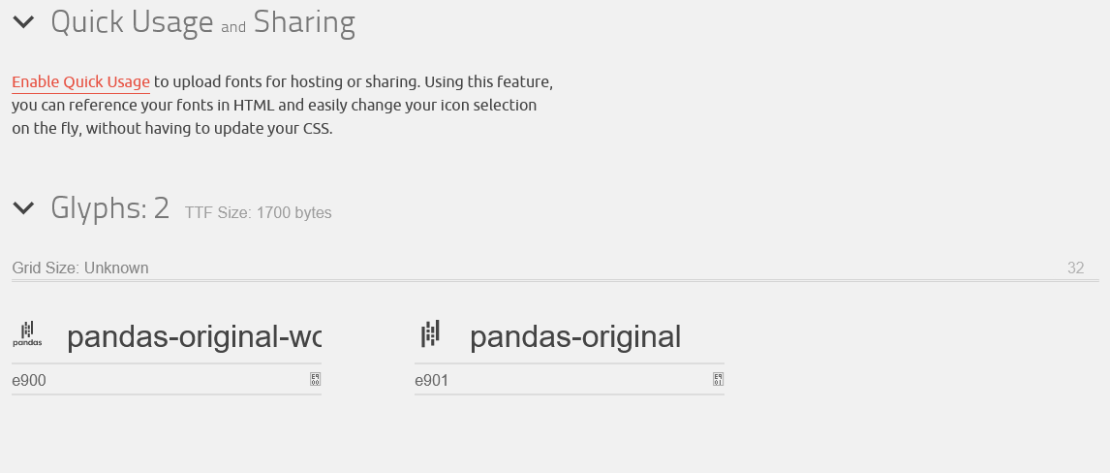Click the font size value 32
The height and width of the screenshot is (473, 1110).
pos(1075,268)
